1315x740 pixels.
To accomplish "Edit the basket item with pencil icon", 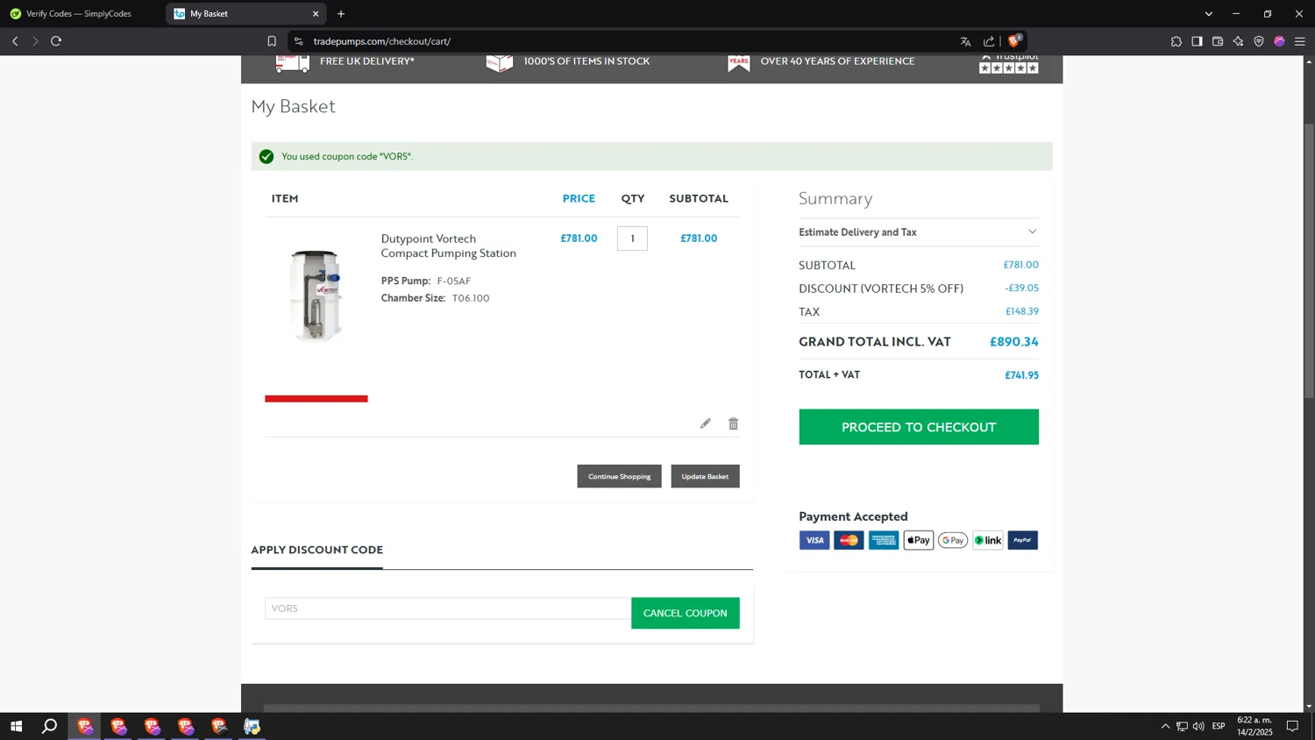I will (x=705, y=423).
